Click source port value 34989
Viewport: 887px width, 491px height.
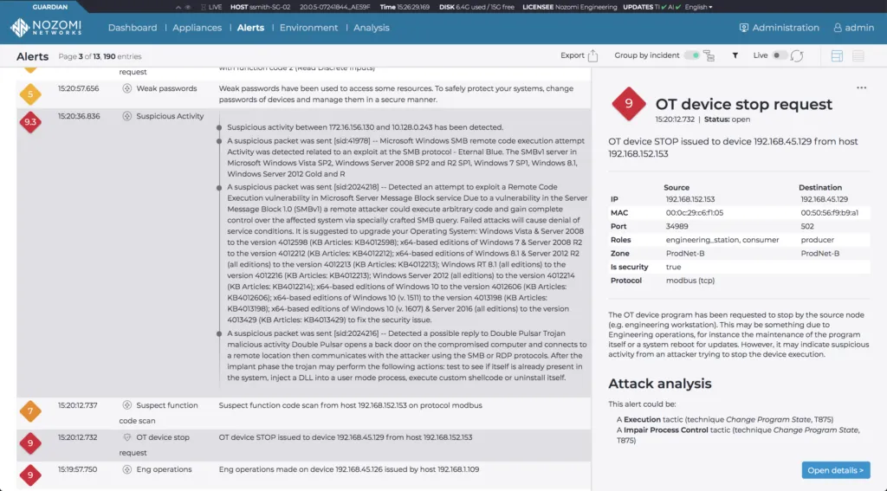(x=677, y=226)
